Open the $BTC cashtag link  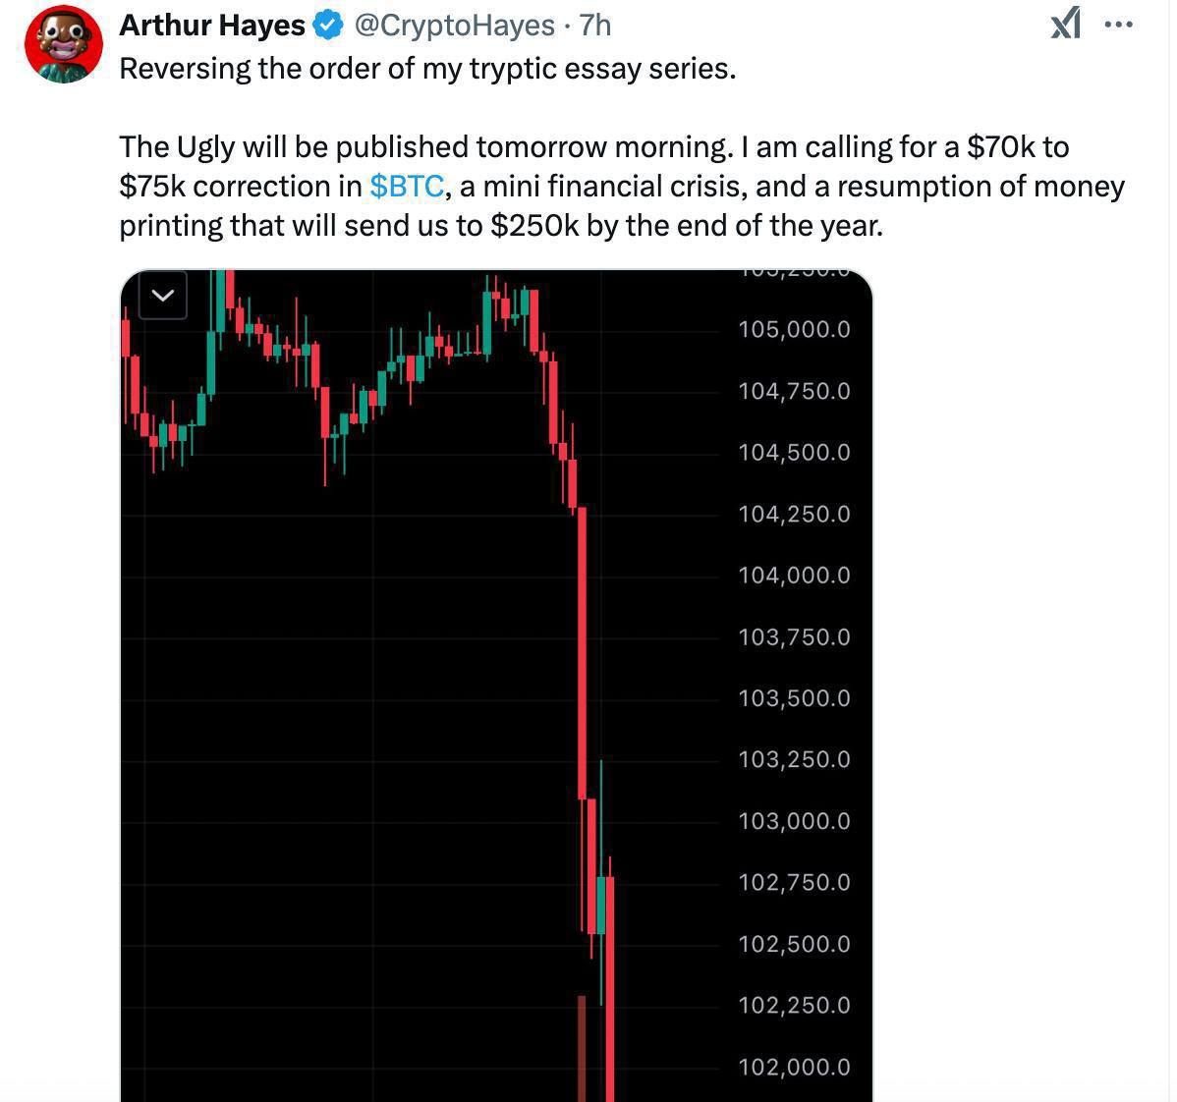[x=407, y=186]
